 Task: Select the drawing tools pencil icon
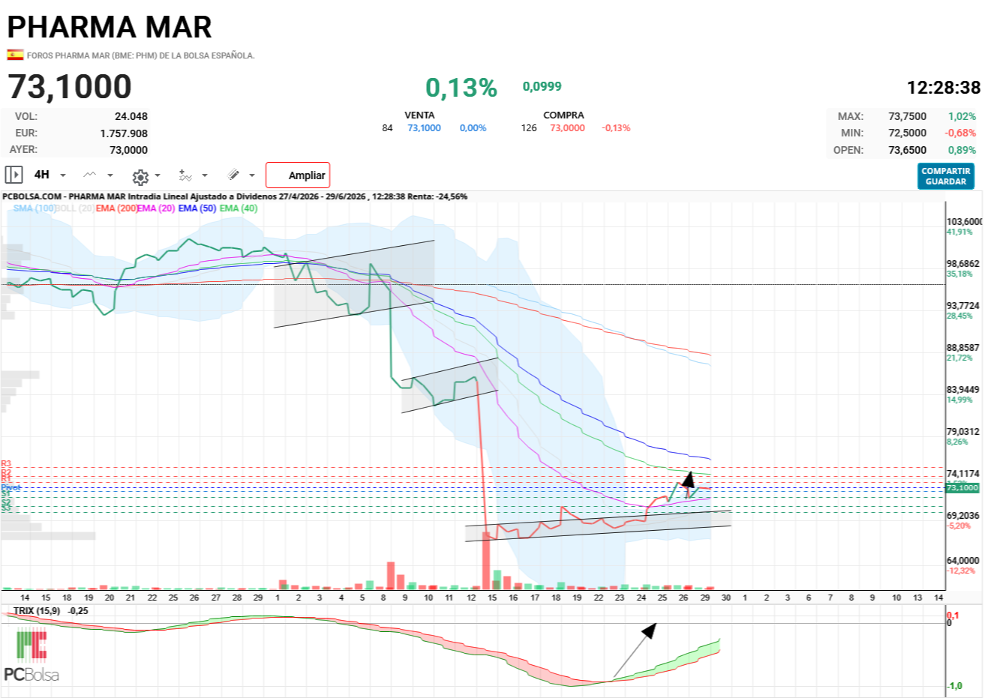(234, 175)
